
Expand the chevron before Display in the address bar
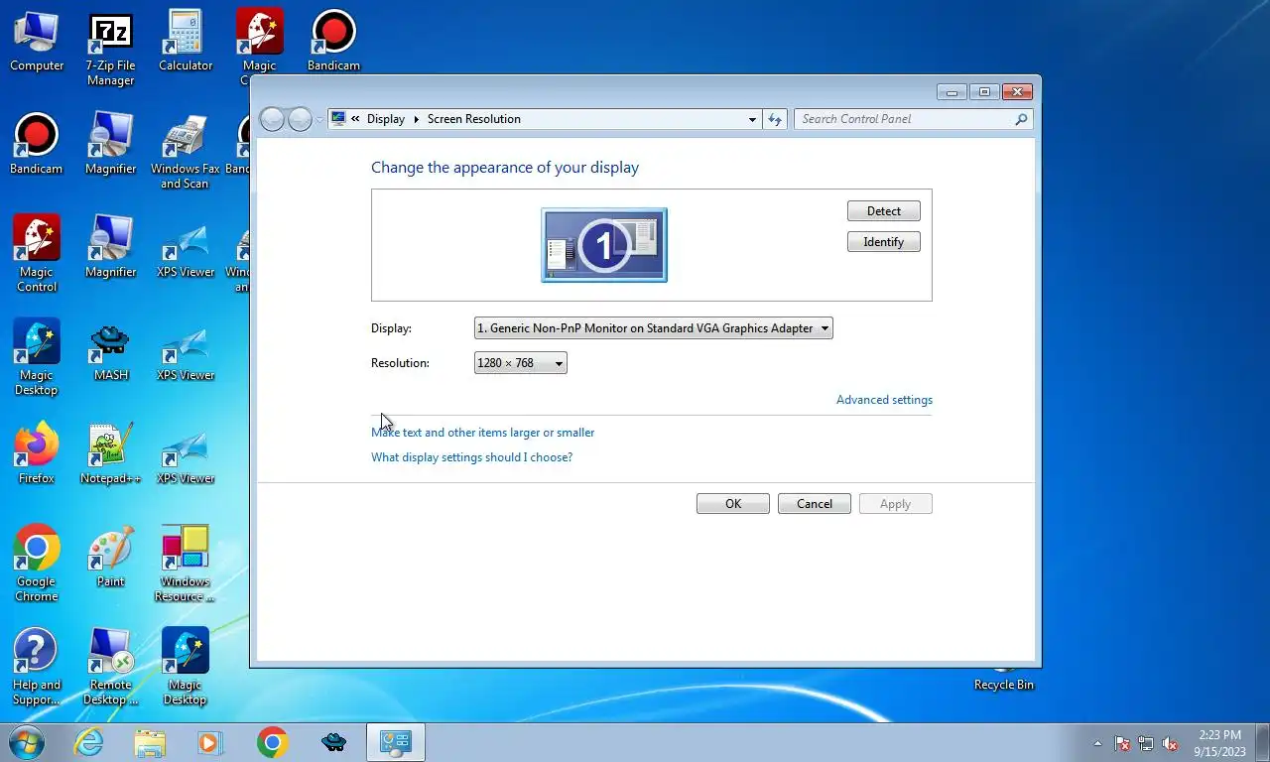point(355,119)
